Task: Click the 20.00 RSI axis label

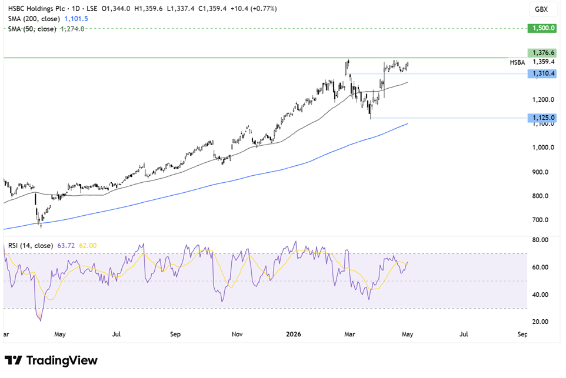Action: [x=540, y=322]
